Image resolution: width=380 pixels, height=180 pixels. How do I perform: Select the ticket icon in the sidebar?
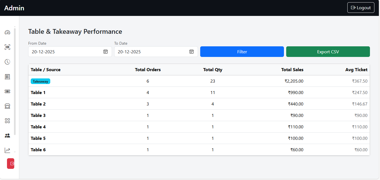pos(7,91)
